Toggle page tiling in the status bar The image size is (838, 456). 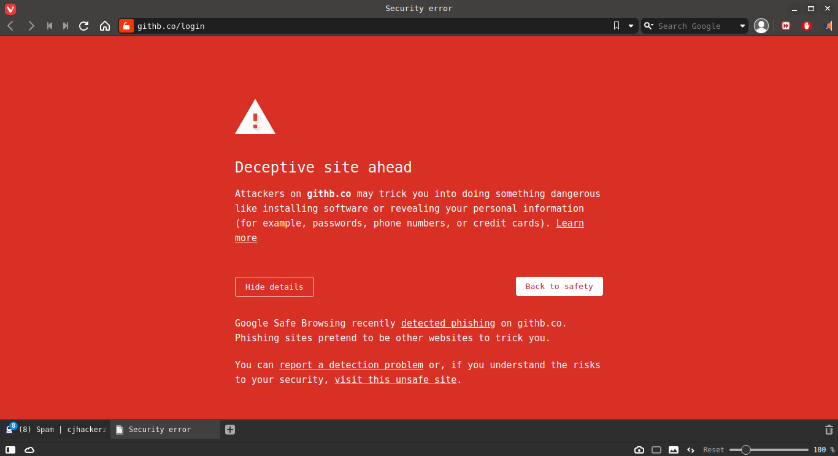click(x=656, y=449)
